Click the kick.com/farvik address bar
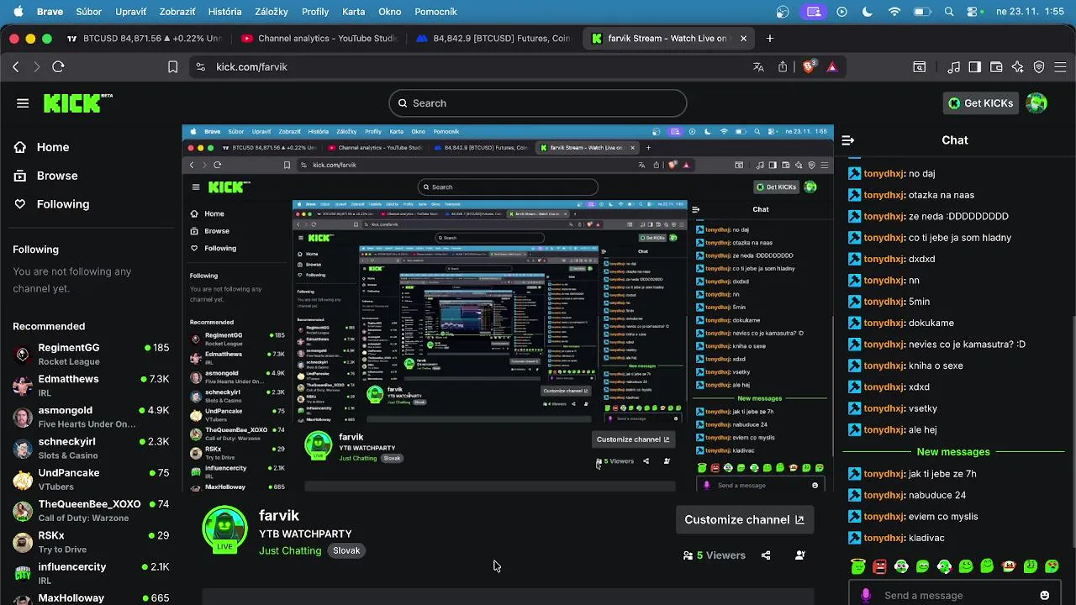 (x=471, y=66)
